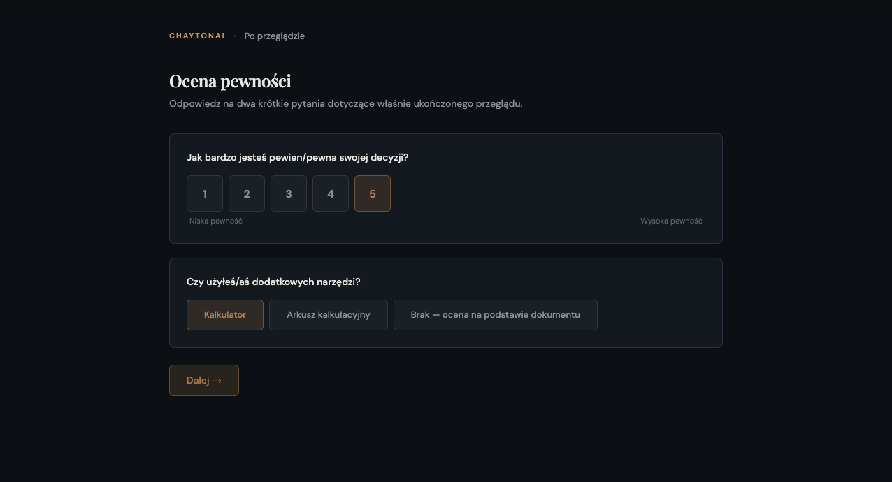The image size is (892, 482).
Task: Set confidence rating to 4
Action: tap(331, 193)
